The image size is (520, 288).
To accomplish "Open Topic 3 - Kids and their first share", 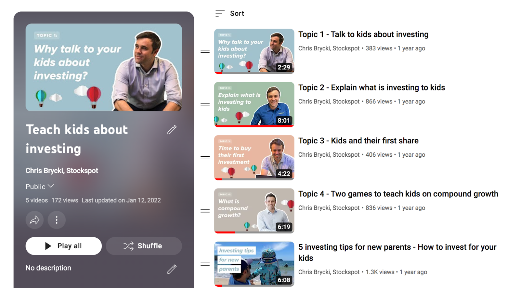I will 358,141.
